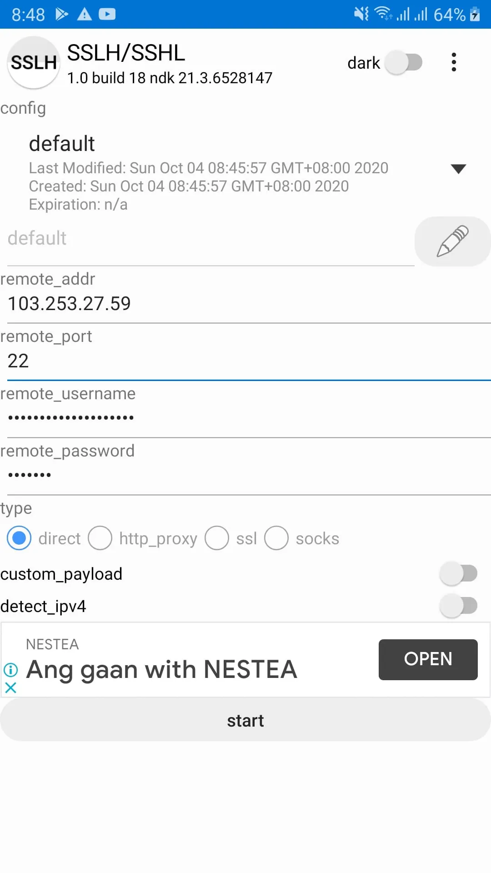
Task: Focus the remote_addr input field
Action: [245, 304]
